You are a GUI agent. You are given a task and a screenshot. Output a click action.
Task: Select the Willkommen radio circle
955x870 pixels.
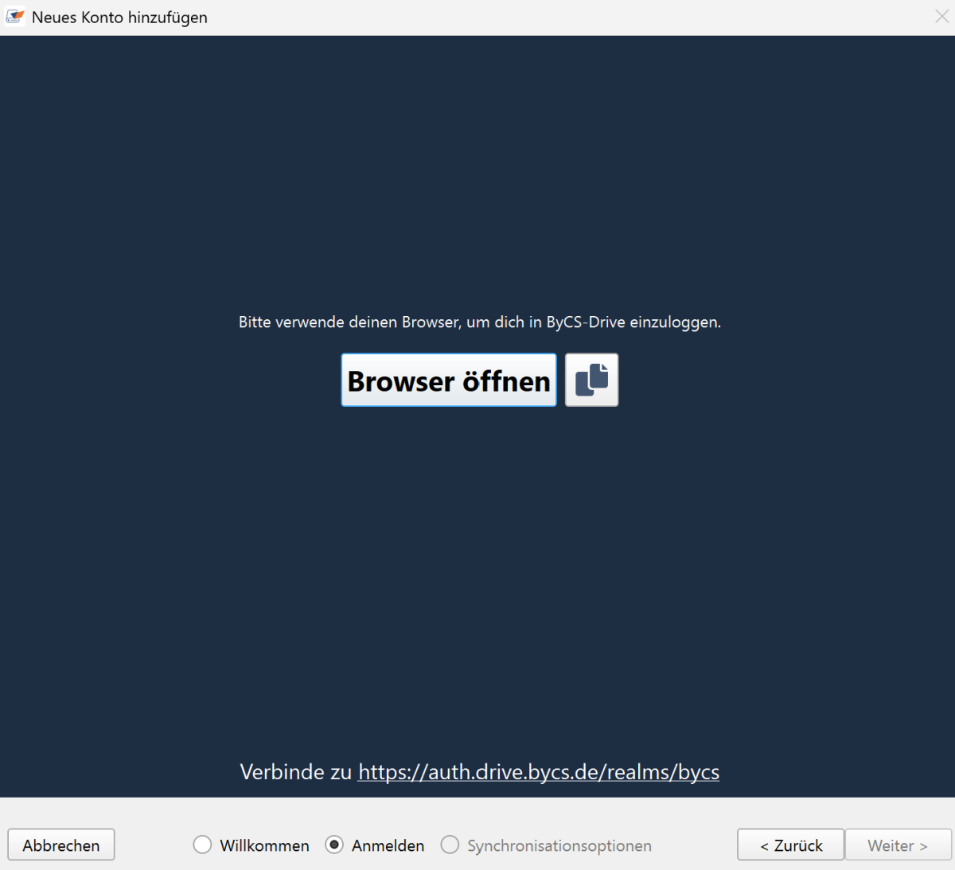pos(202,845)
